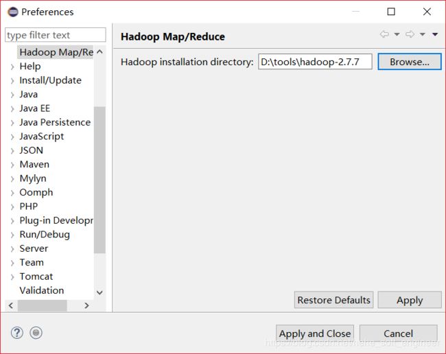
Task: Select the Validation preference category
Action: 42,290
